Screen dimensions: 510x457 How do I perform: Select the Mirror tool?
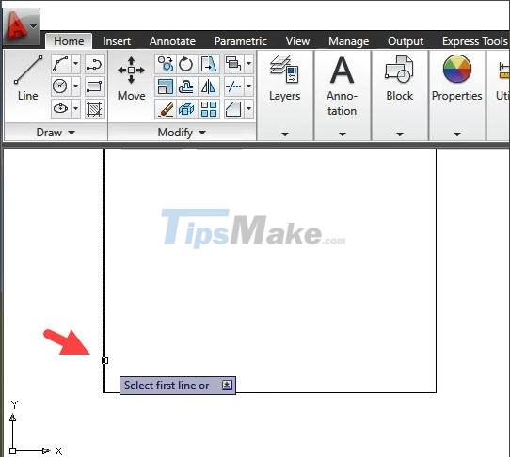(209, 87)
